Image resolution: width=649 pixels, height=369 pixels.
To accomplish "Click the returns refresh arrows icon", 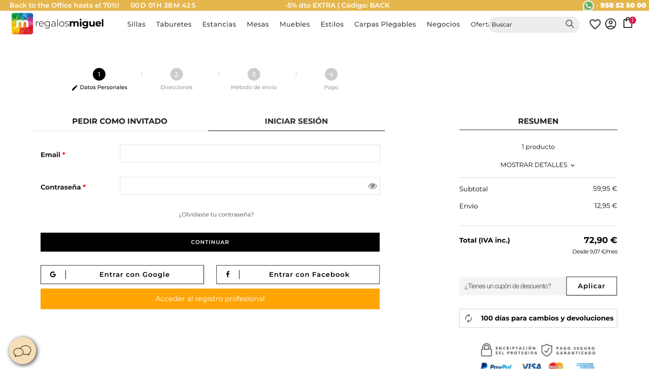I will 468,318.
